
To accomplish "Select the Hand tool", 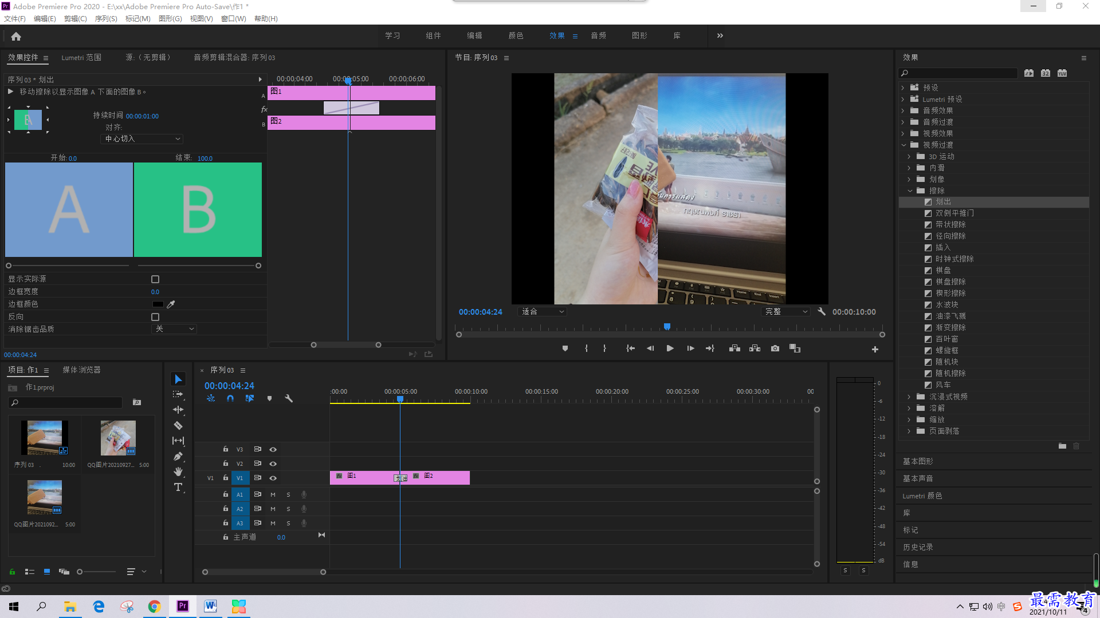I will point(178,472).
